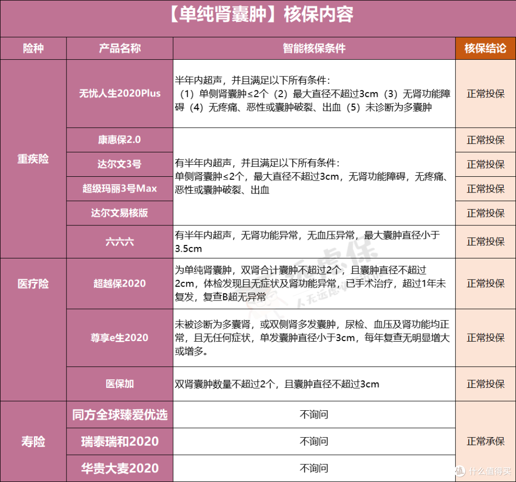Select product 医保加

(x=120, y=384)
